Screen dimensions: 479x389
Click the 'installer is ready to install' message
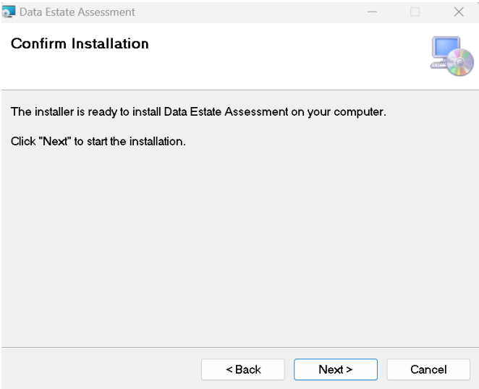198,112
